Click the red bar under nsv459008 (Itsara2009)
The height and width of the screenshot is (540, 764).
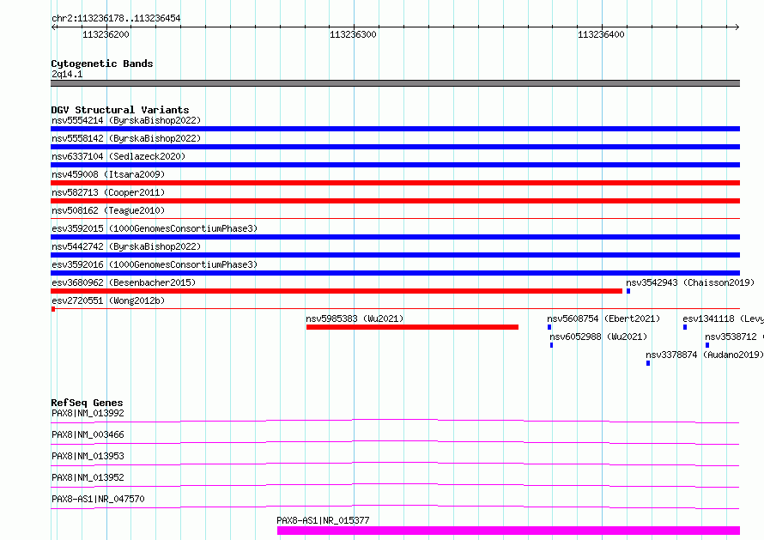(395, 183)
